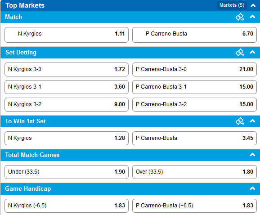This screenshot has height=215, width=260.
Task: Choose P Carreno-Busta 3-0 at 21.00
Action: pos(194,69)
